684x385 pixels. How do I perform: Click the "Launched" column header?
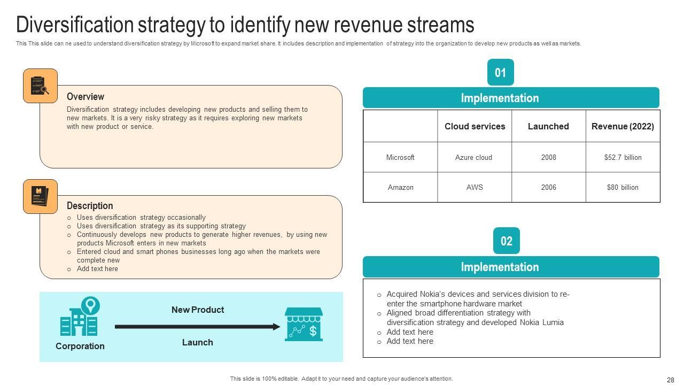[548, 126]
